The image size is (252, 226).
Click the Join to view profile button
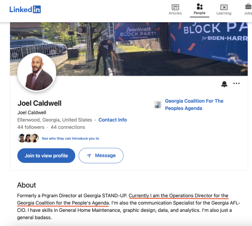pos(46,155)
